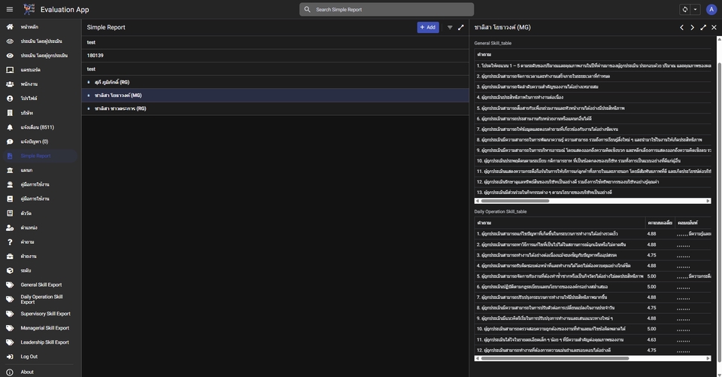This screenshot has height=377, width=722.
Task: Click the refresh sync icon in header
Action: tap(684, 9)
